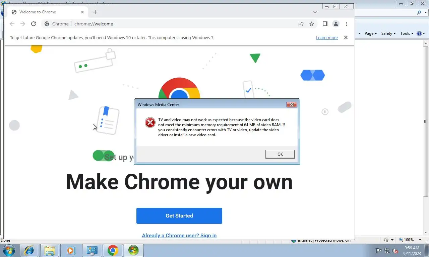Click the 100% zoom level in IE status bar
The image size is (429, 257).
406,240
